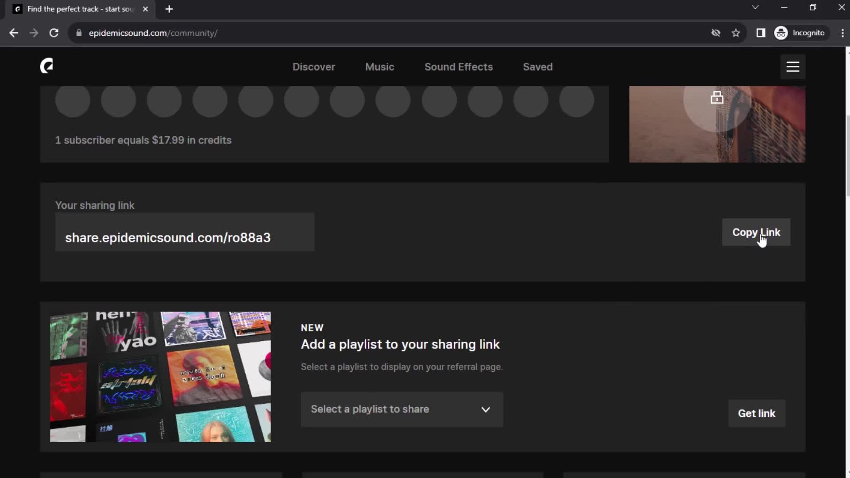
Task: Open the Discover page
Action: click(x=313, y=67)
